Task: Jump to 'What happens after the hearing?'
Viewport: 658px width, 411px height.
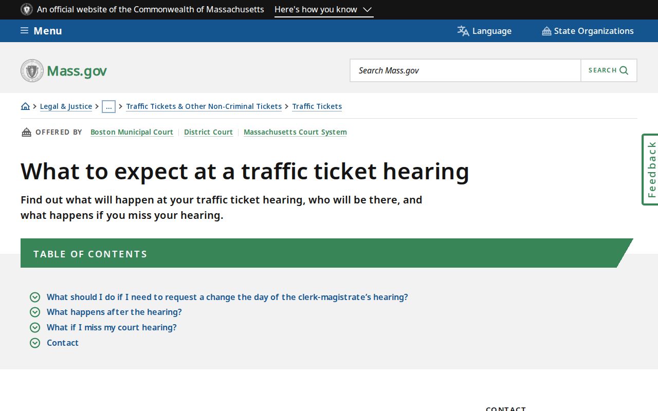Action: [114, 312]
